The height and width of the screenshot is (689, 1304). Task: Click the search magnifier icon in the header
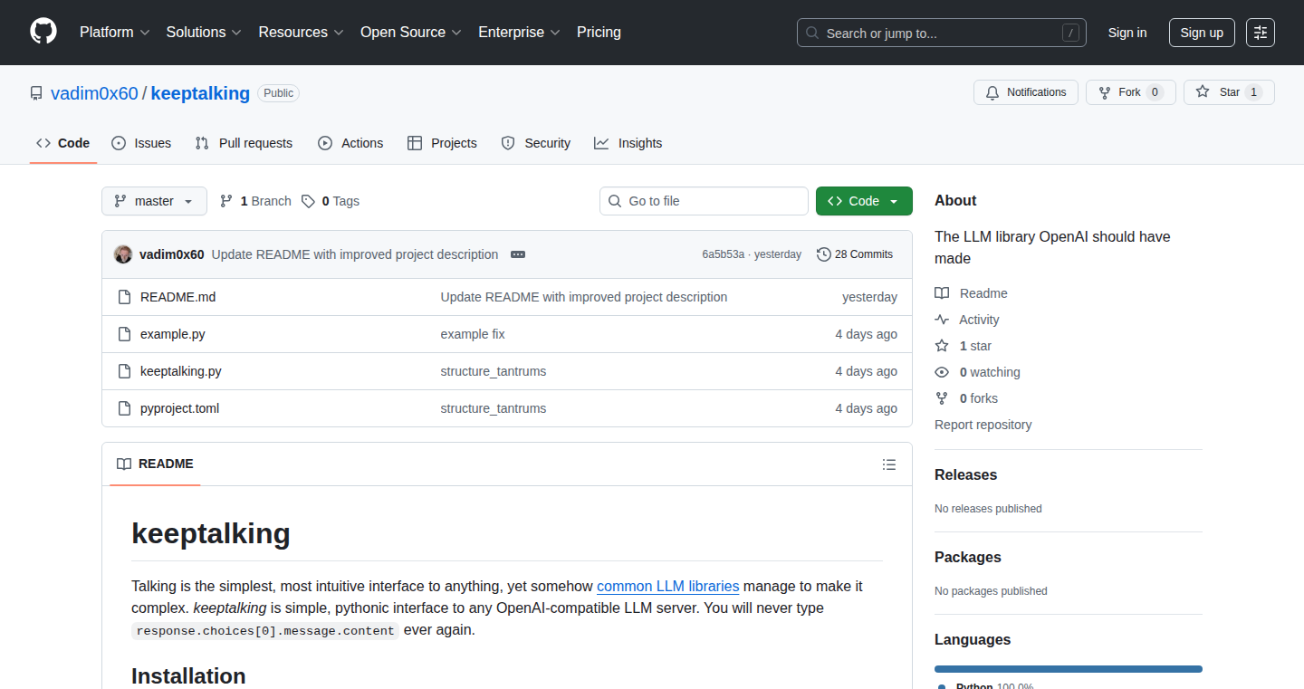[812, 33]
